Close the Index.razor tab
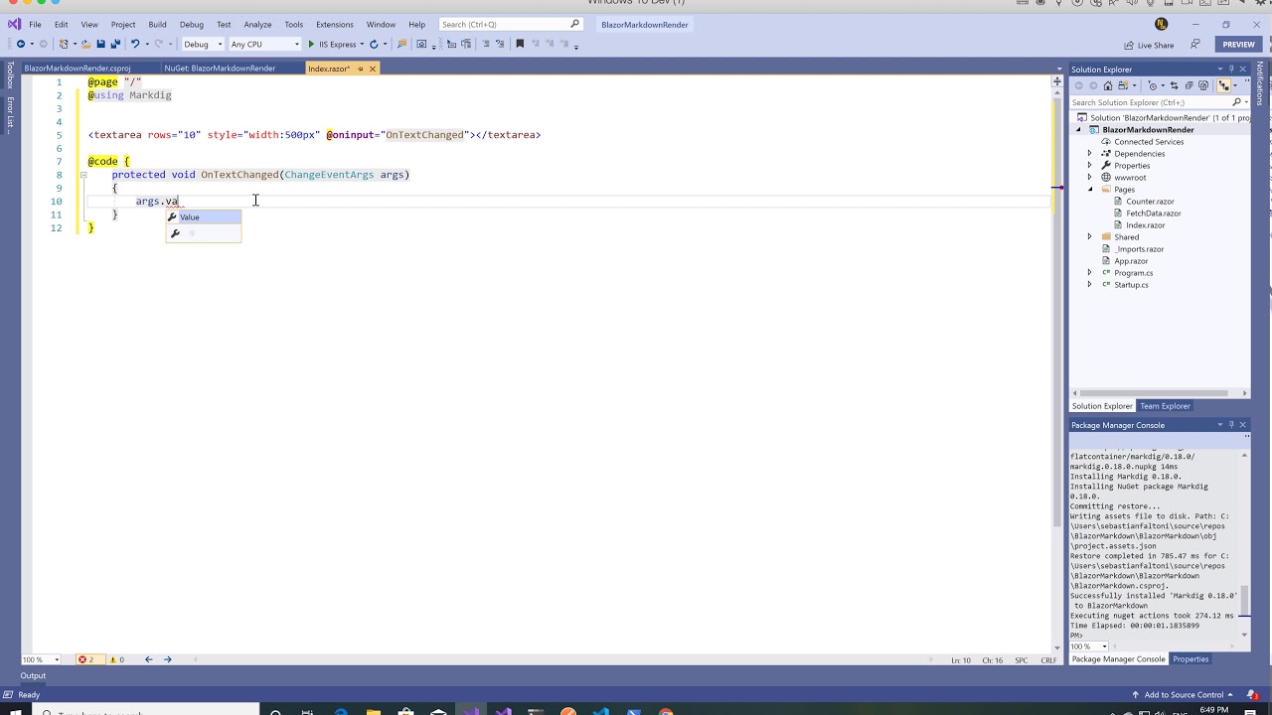1272x715 pixels. (x=373, y=69)
